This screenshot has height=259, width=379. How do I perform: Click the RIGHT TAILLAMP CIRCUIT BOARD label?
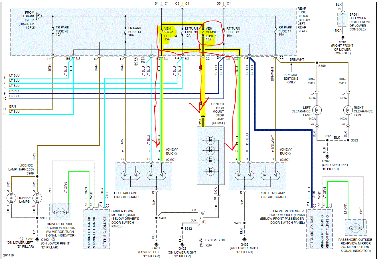(272, 195)
